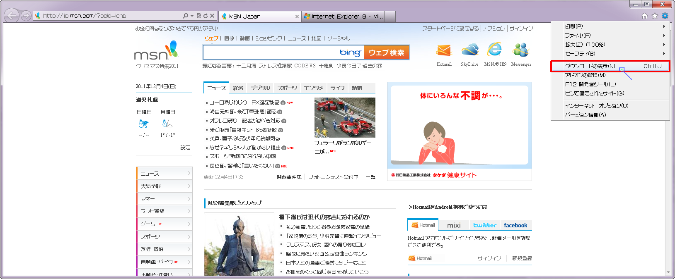This screenshot has height=279, width=675.
Task: Click the Stop (X) icon in address bar
Action: 212,16
